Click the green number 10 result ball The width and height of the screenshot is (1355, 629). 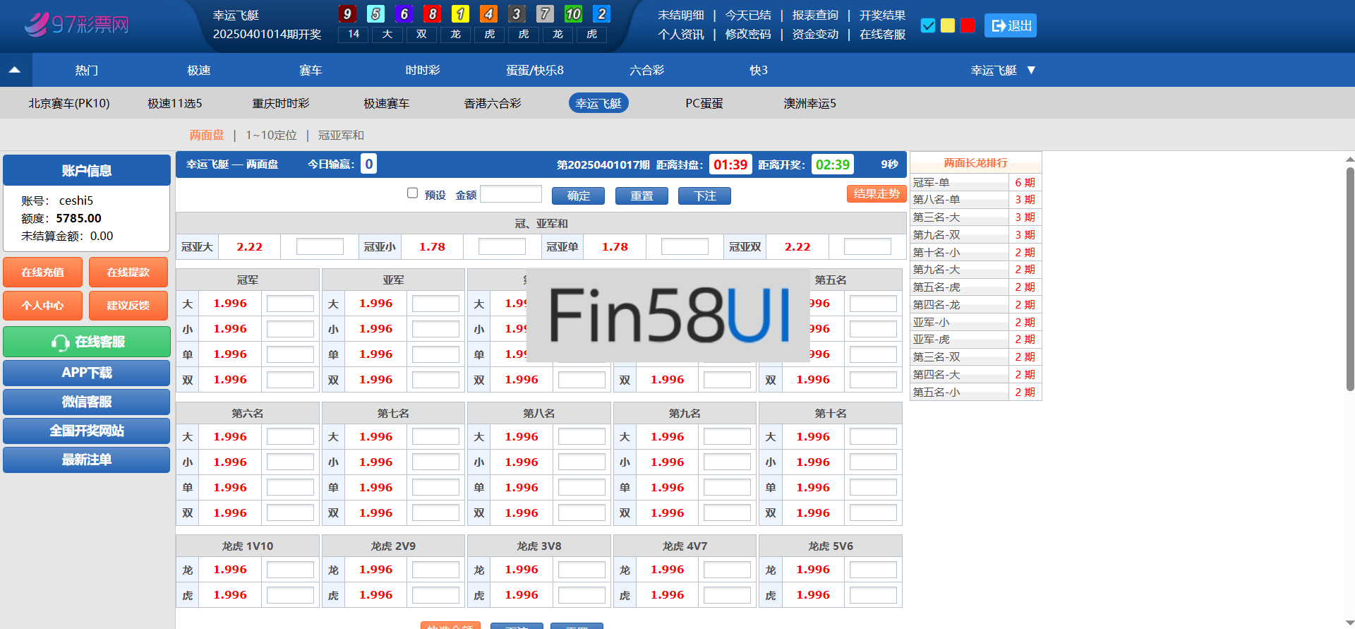[573, 14]
